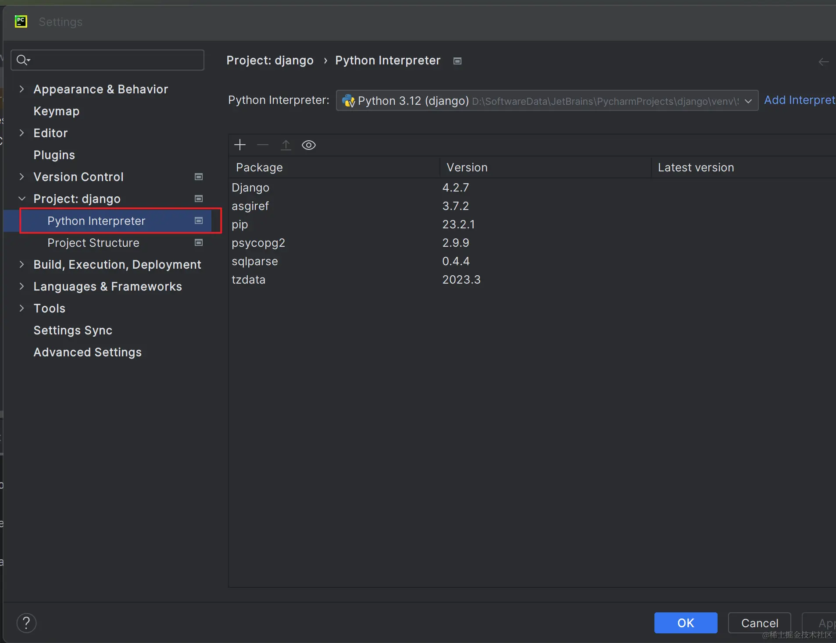Open the Keymap settings page
836x643 pixels.
pyautogui.click(x=57, y=111)
